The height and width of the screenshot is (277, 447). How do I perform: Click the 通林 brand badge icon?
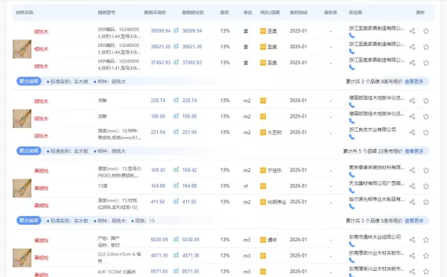[x=263, y=240]
